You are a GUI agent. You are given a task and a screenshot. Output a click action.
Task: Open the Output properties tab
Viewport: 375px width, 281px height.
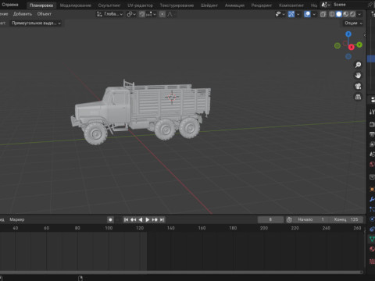coord(372,134)
